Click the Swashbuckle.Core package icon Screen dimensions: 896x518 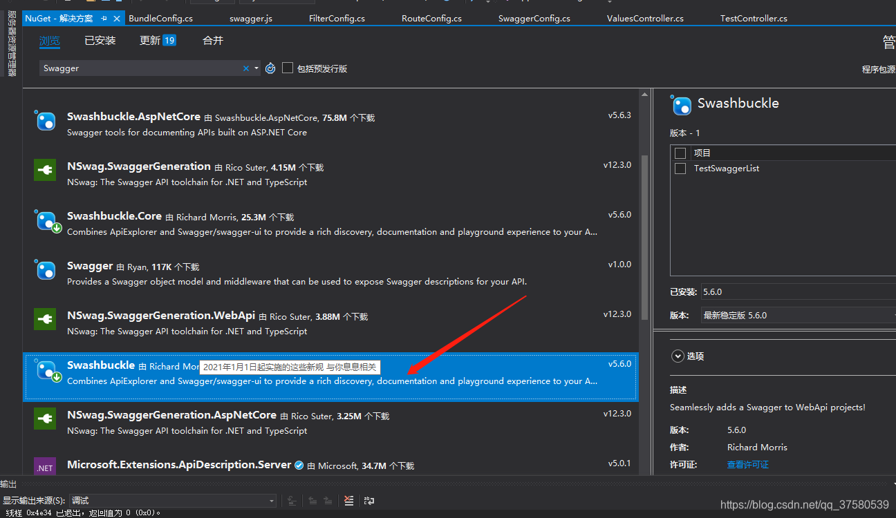47,222
